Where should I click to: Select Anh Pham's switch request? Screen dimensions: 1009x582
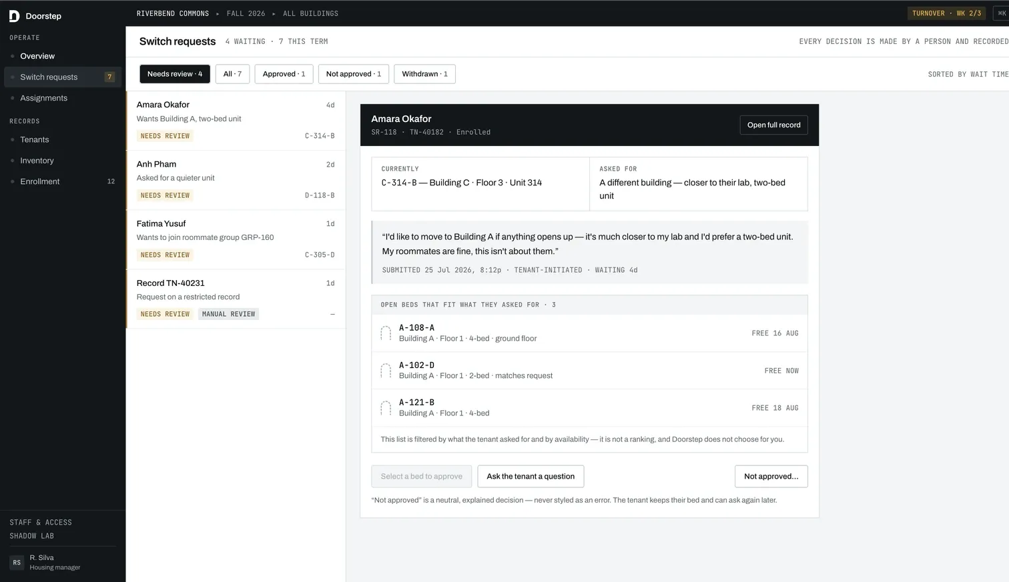236,180
